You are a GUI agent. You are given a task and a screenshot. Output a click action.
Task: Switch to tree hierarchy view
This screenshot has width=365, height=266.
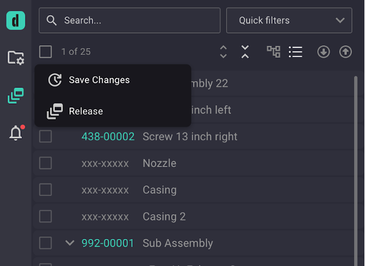tap(273, 52)
